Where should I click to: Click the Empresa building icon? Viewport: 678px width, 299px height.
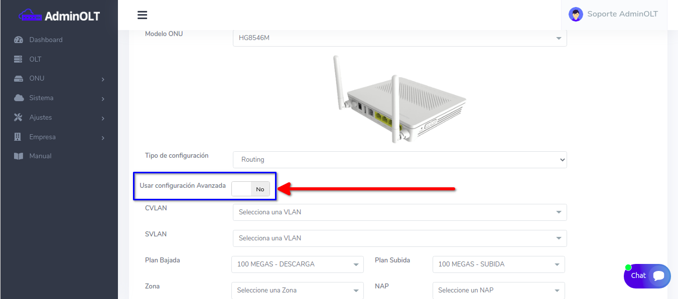click(x=19, y=137)
